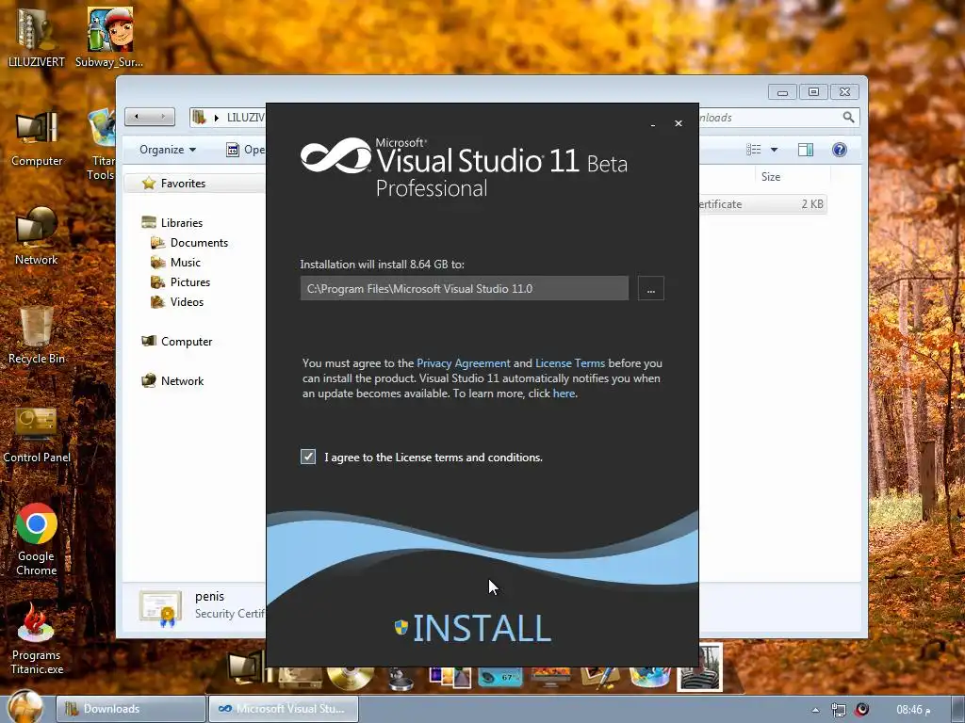This screenshot has width=965, height=723.
Task: Open Explorer help via question mark icon
Action: click(840, 150)
